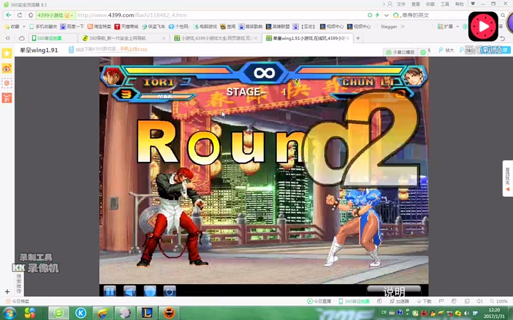The height and width of the screenshot is (320, 513).
Task: Open the 查看 menu
Action: click(x=415, y=4)
